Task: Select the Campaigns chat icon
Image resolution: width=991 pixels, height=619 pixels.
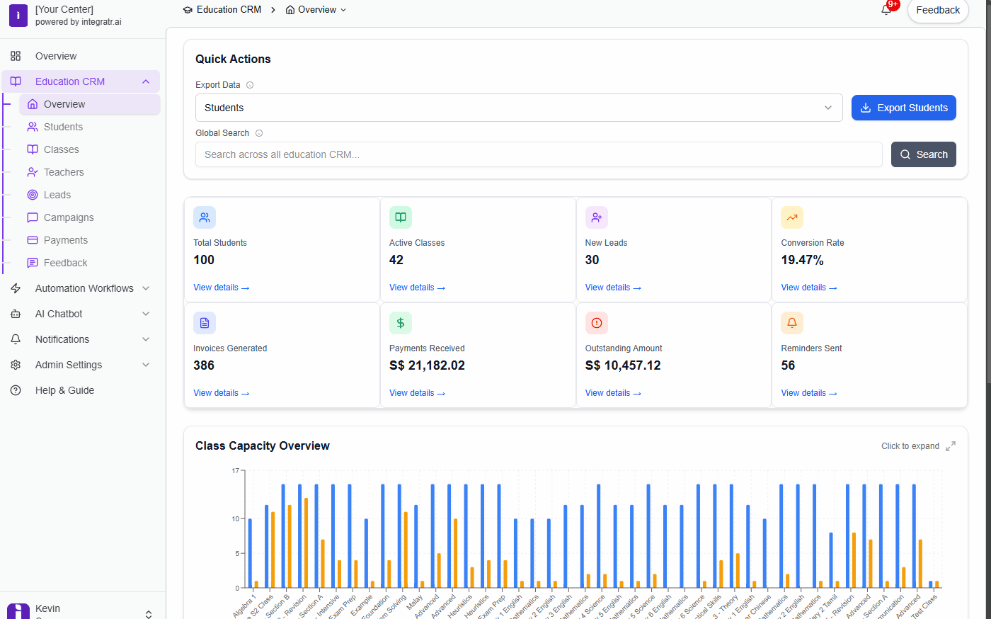Action: coord(33,217)
